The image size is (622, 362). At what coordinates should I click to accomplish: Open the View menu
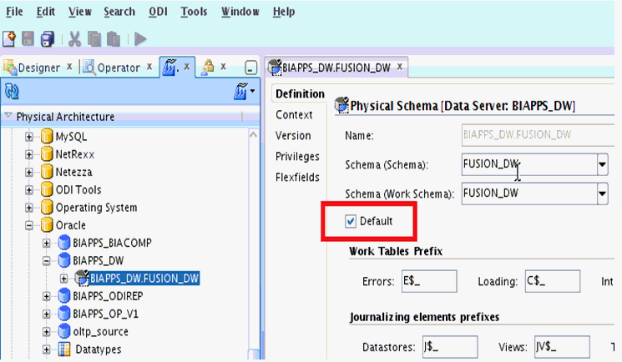point(80,12)
